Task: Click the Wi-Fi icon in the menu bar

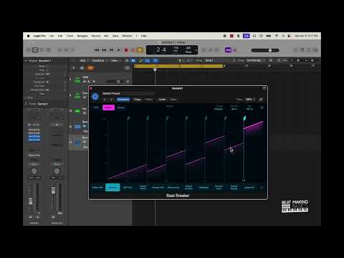Action: [277, 36]
